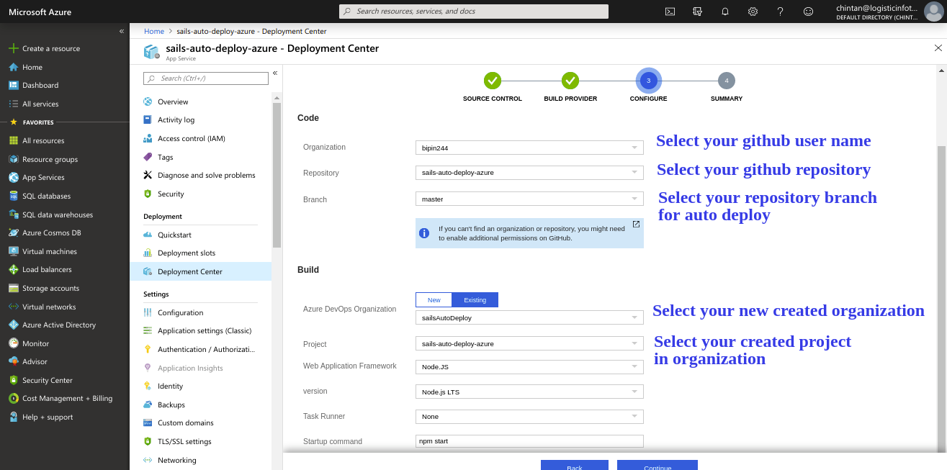Open external link icon in GitHub info box
This screenshot has height=470, width=947.
coord(636,225)
